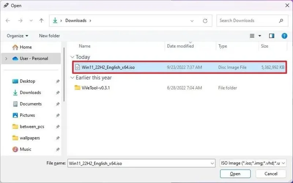The width and height of the screenshot is (293, 183).
Task: Create a New folder
Action: coord(49,36)
